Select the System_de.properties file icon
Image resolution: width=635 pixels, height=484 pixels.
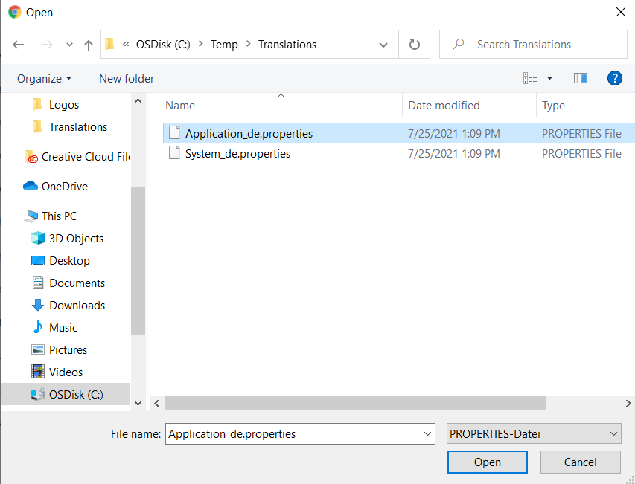(x=174, y=154)
